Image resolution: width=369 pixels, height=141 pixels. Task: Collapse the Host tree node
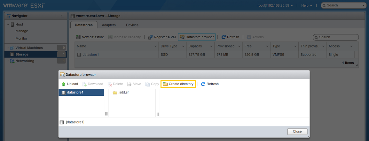(x=8, y=25)
